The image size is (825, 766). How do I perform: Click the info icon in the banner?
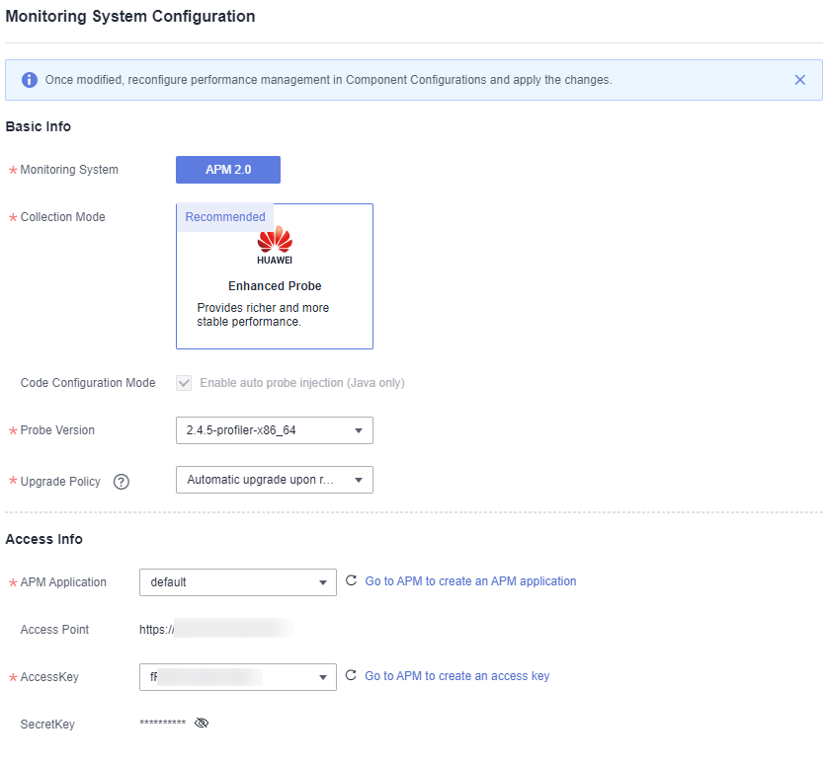point(30,80)
